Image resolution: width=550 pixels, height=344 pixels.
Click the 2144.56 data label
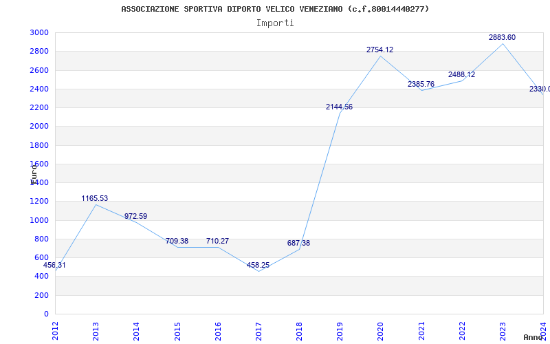click(x=339, y=107)
